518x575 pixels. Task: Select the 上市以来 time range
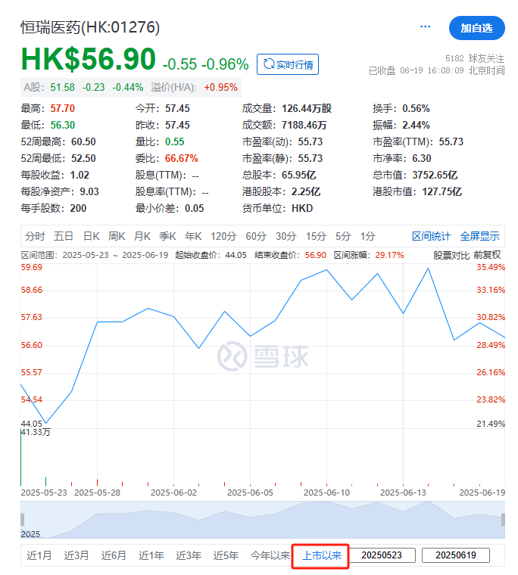coord(322,555)
